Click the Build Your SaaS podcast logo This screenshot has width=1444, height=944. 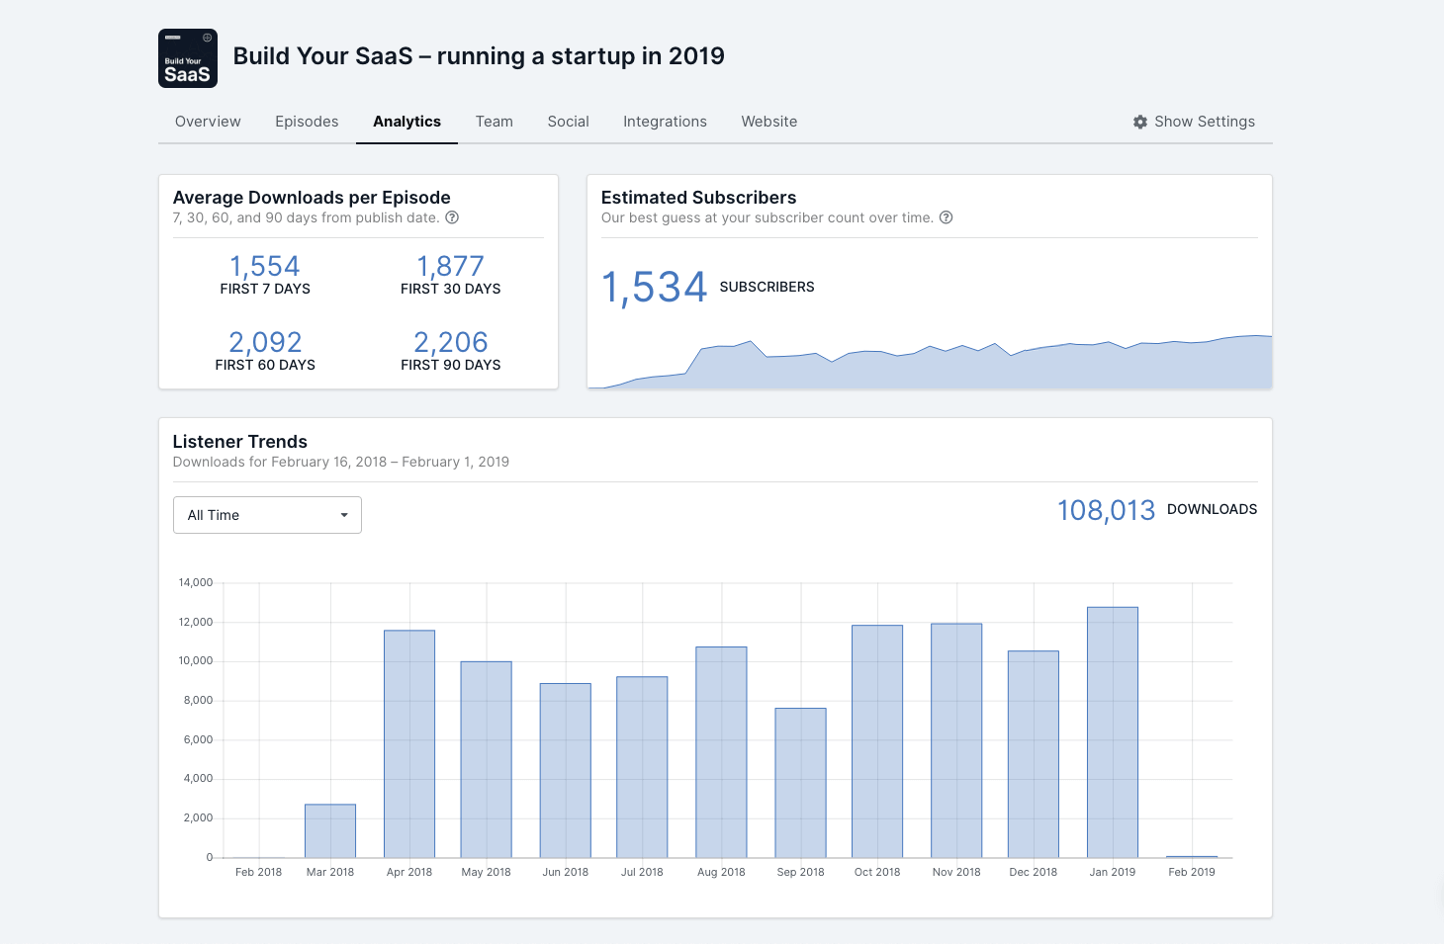(x=188, y=58)
